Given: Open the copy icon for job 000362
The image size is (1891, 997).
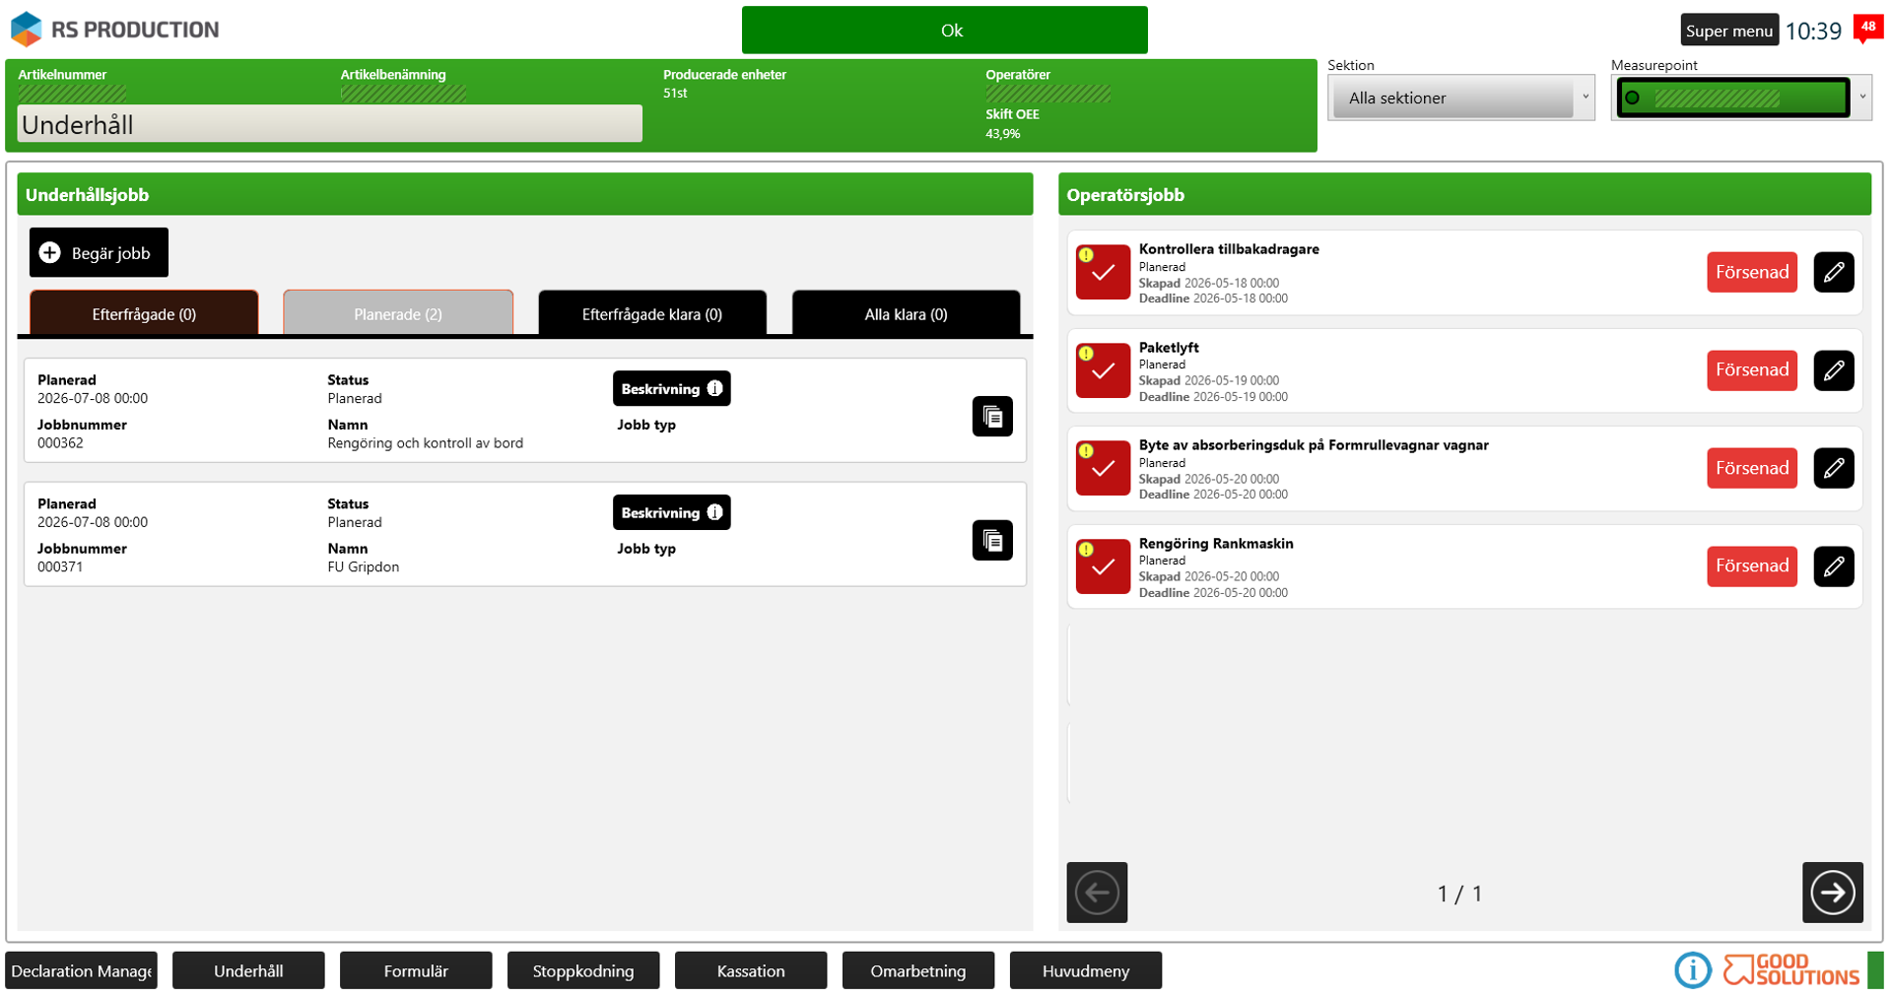Looking at the screenshot, I should (x=991, y=417).
